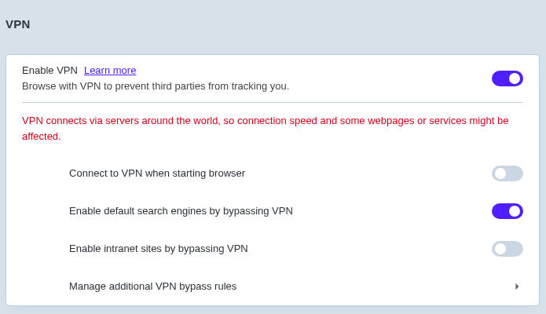Toggle Enable intranet sites by bypassing VPN
The image size is (546, 314).
tap(507, 249)
